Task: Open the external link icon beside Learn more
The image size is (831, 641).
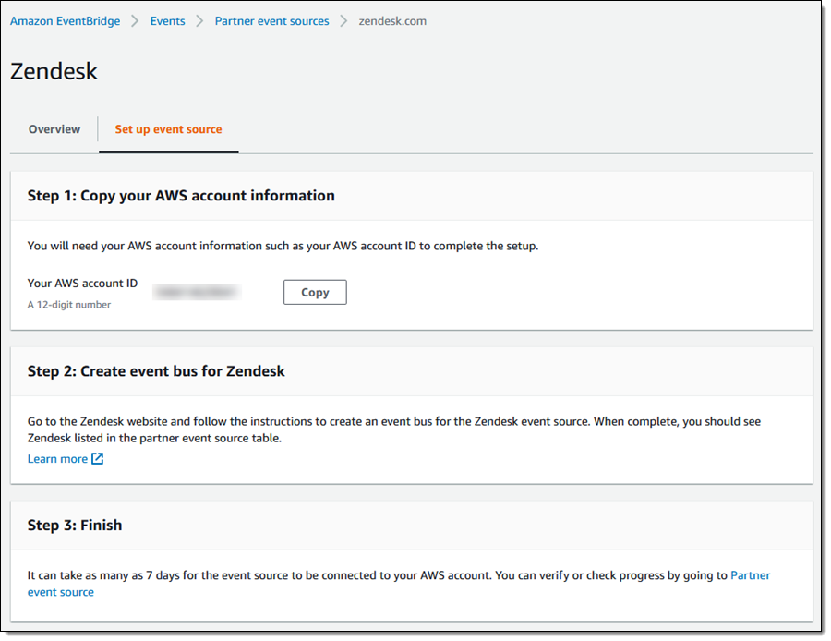Action: [98, 459]
